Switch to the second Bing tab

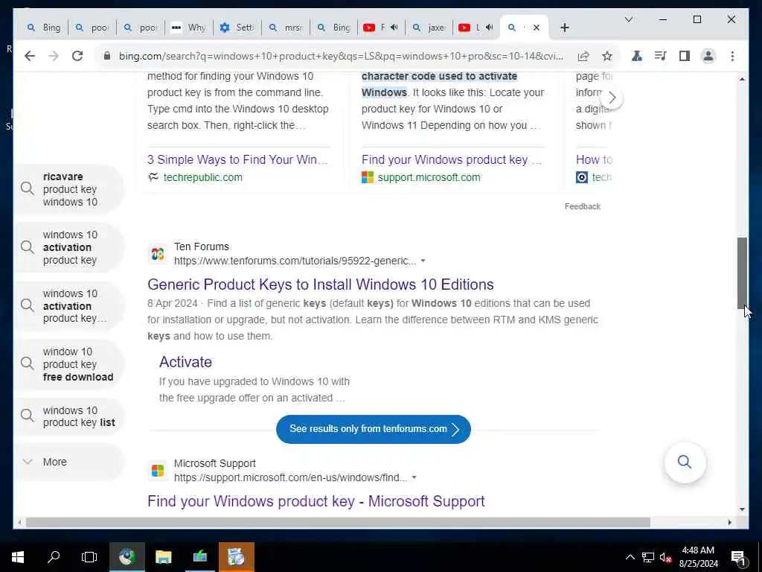(334, 28)
